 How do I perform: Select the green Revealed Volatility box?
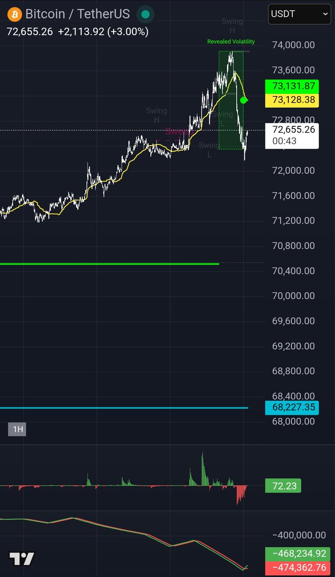[x=231, y=100]
